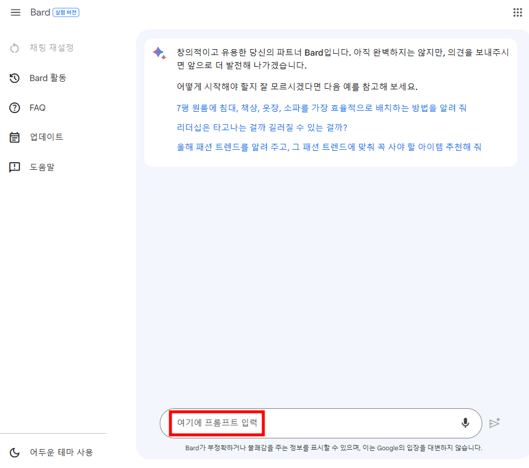This screenshot has width=529, height=468.
Task: Click the 7평 원룸 example prompt link
Action: pos(321,108)
